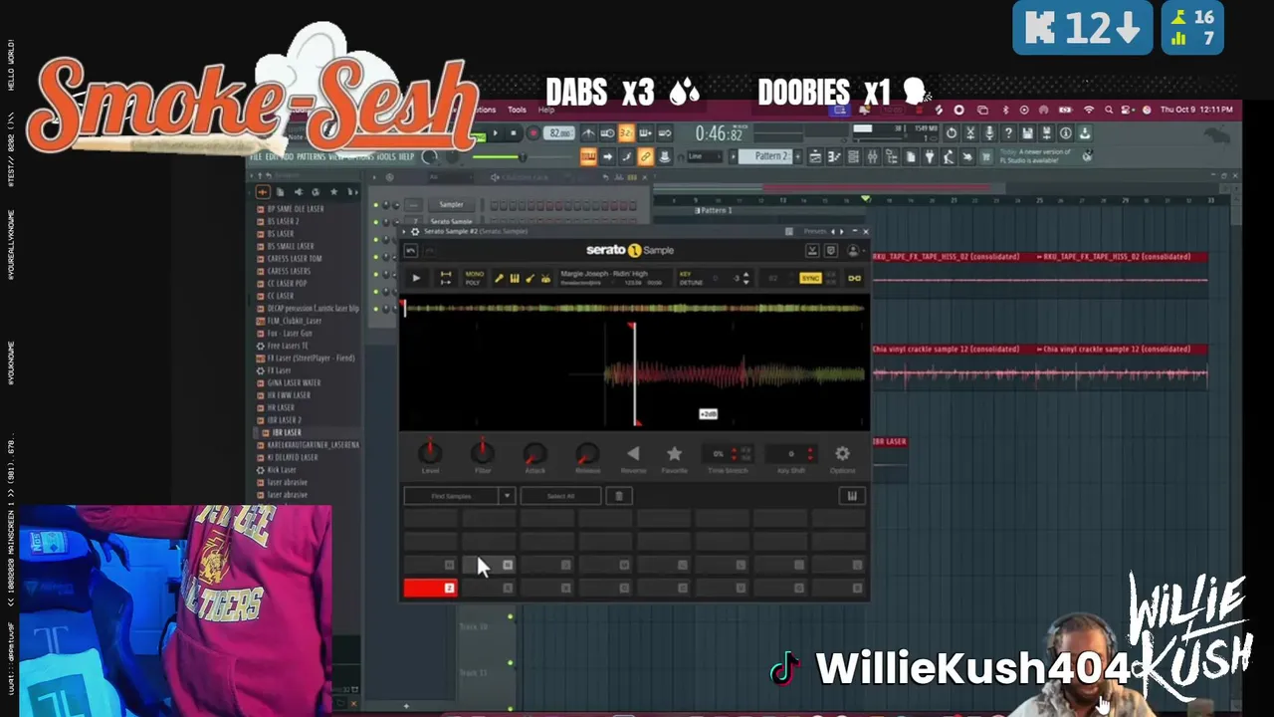The height and width of the screenshot is (717, 1274).
Task: Select the Serato key-shaped mode icon
Action: coord(499,278)
